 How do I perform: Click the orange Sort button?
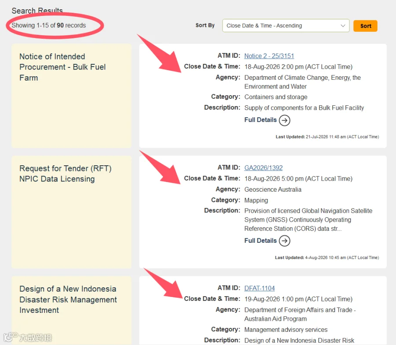(365, 26)
